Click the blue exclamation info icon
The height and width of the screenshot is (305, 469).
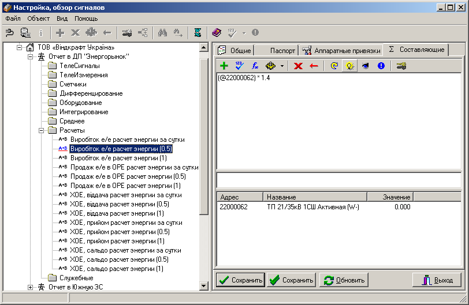(381, 66)
